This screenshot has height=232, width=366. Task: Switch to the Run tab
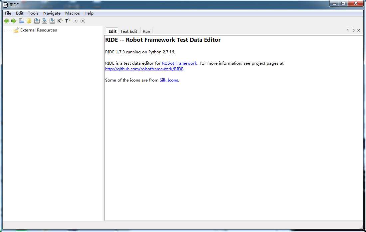point(146,31)
